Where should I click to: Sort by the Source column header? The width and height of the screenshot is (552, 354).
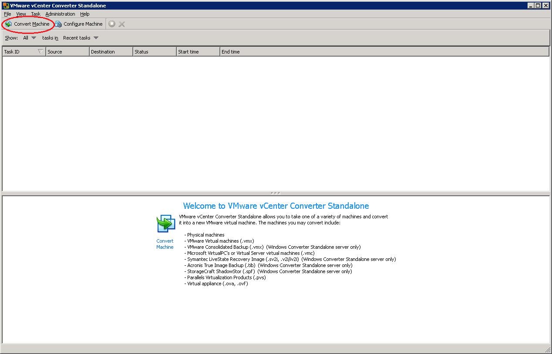tap(67, 52)
